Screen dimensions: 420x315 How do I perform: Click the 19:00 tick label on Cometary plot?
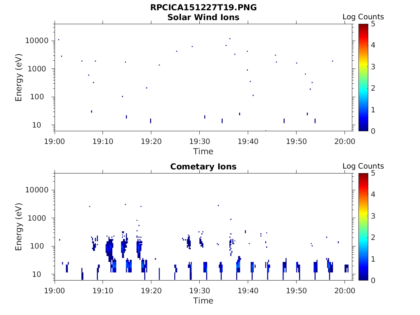(55, 291)
